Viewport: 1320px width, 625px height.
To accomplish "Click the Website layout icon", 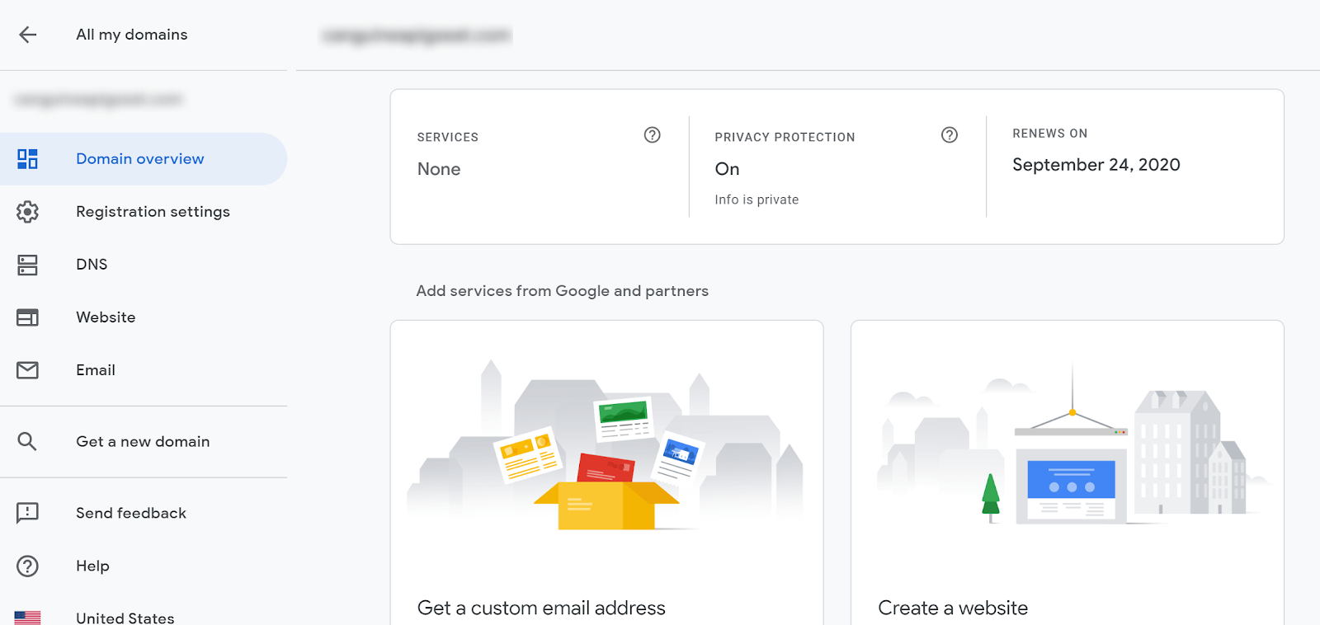I will [28, 317].
